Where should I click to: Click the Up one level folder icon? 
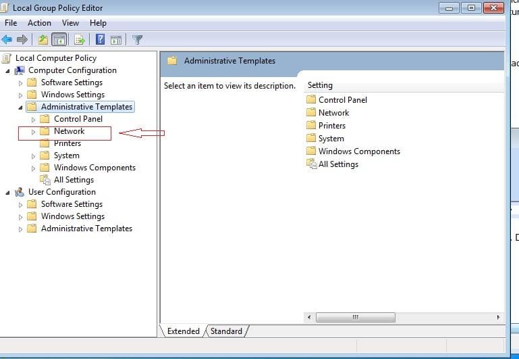tap(43, 40)
